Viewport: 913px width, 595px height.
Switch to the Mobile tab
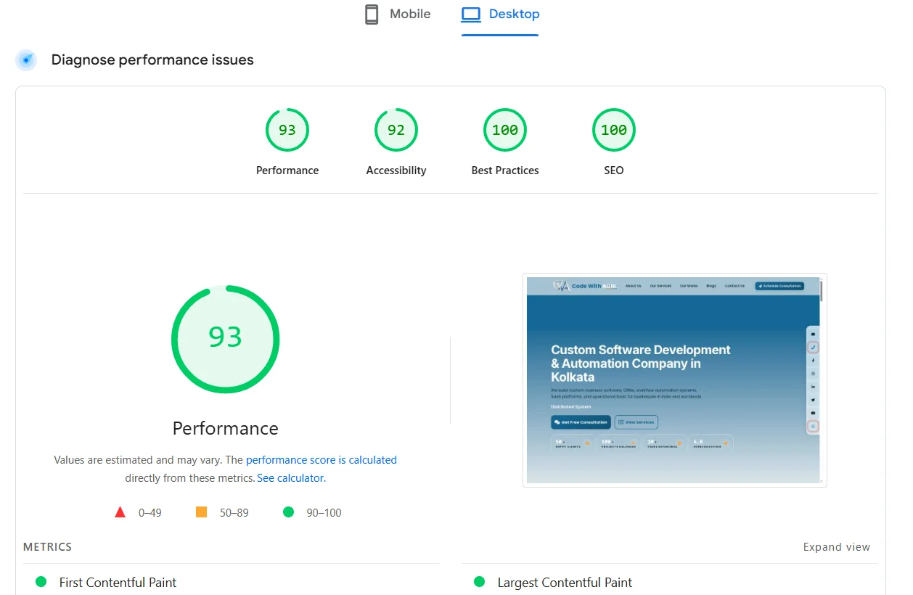397,15
